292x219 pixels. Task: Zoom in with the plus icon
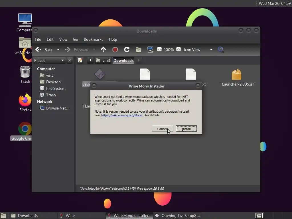(x=179, y=49)
